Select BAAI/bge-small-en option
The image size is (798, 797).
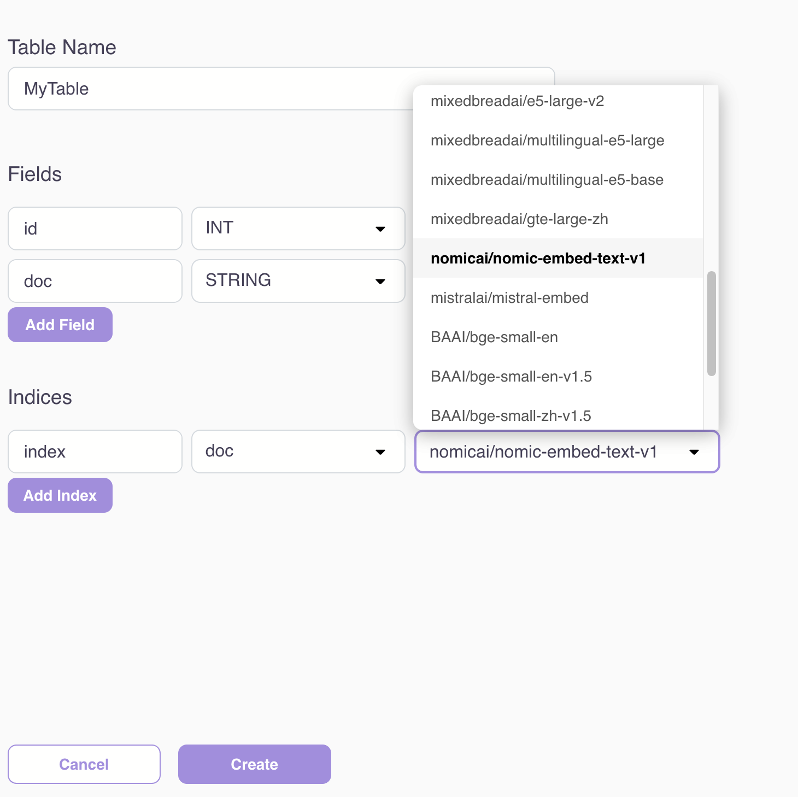coord(494,337)
